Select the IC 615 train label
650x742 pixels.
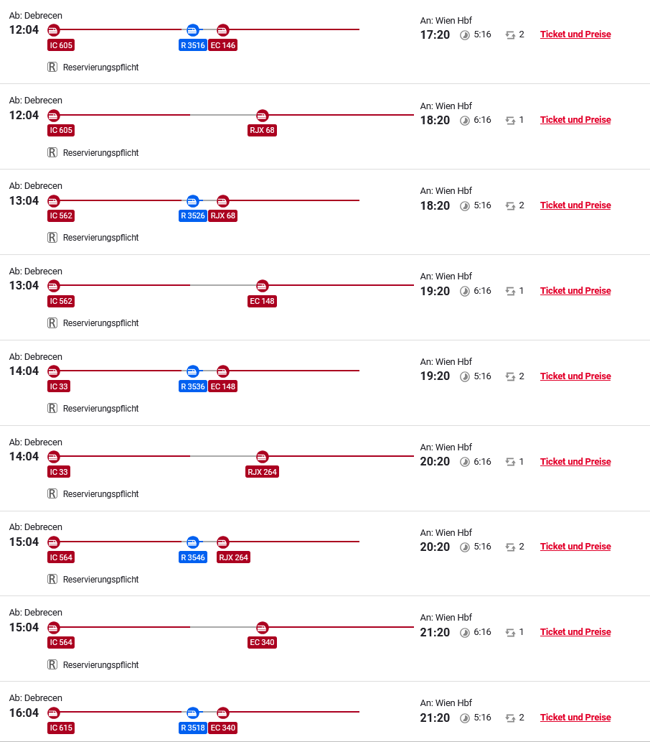pos(61,728)
